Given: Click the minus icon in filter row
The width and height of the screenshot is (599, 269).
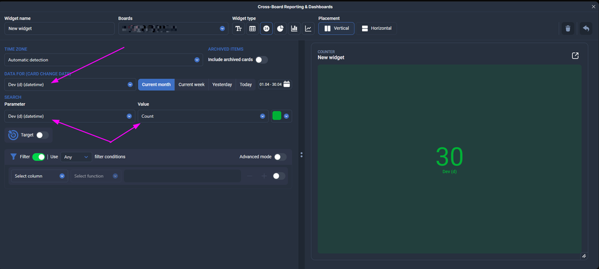Looking at the screenshot, I should tap(249, 176).
